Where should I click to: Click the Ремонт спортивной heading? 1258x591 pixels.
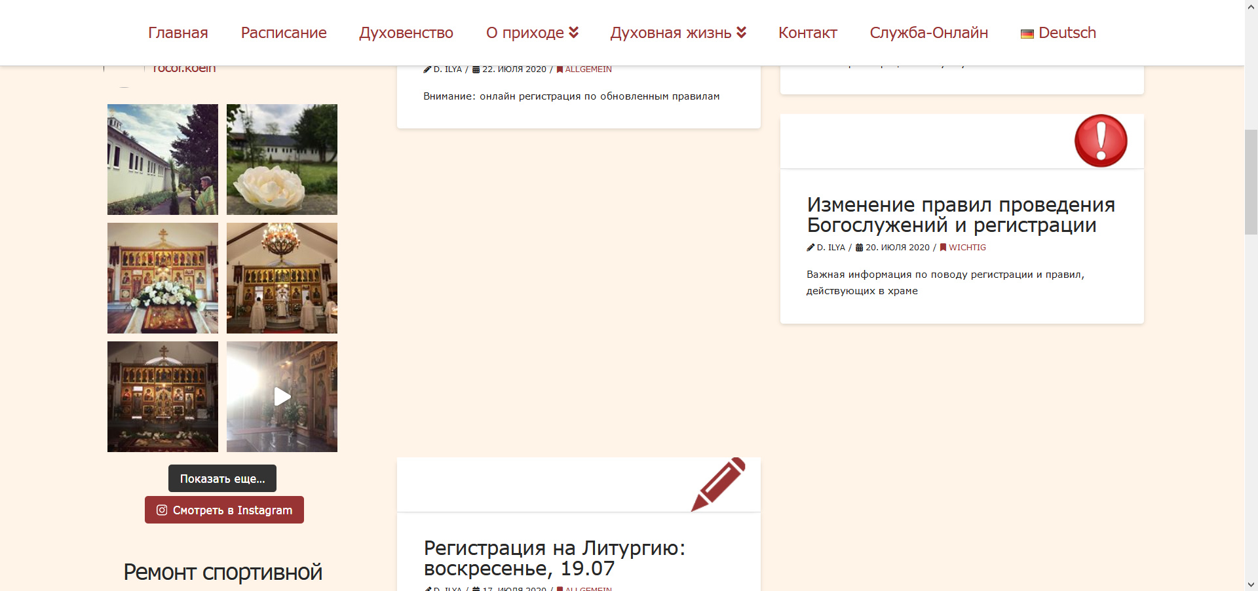[x=223, y=572]
